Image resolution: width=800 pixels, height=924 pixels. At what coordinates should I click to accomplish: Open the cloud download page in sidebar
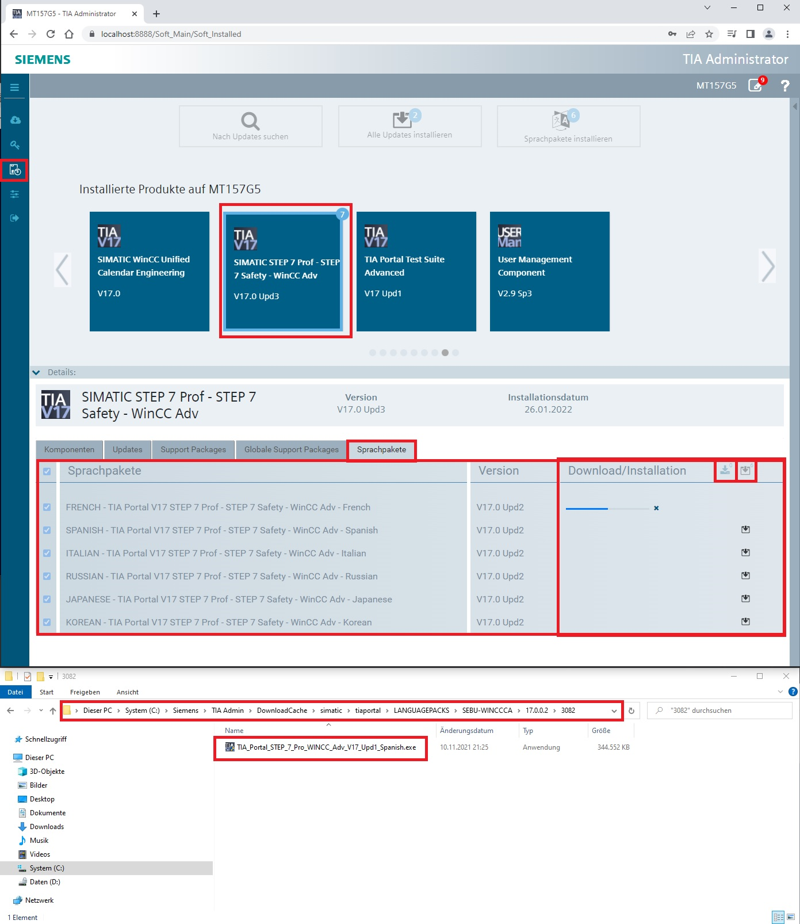16,120
